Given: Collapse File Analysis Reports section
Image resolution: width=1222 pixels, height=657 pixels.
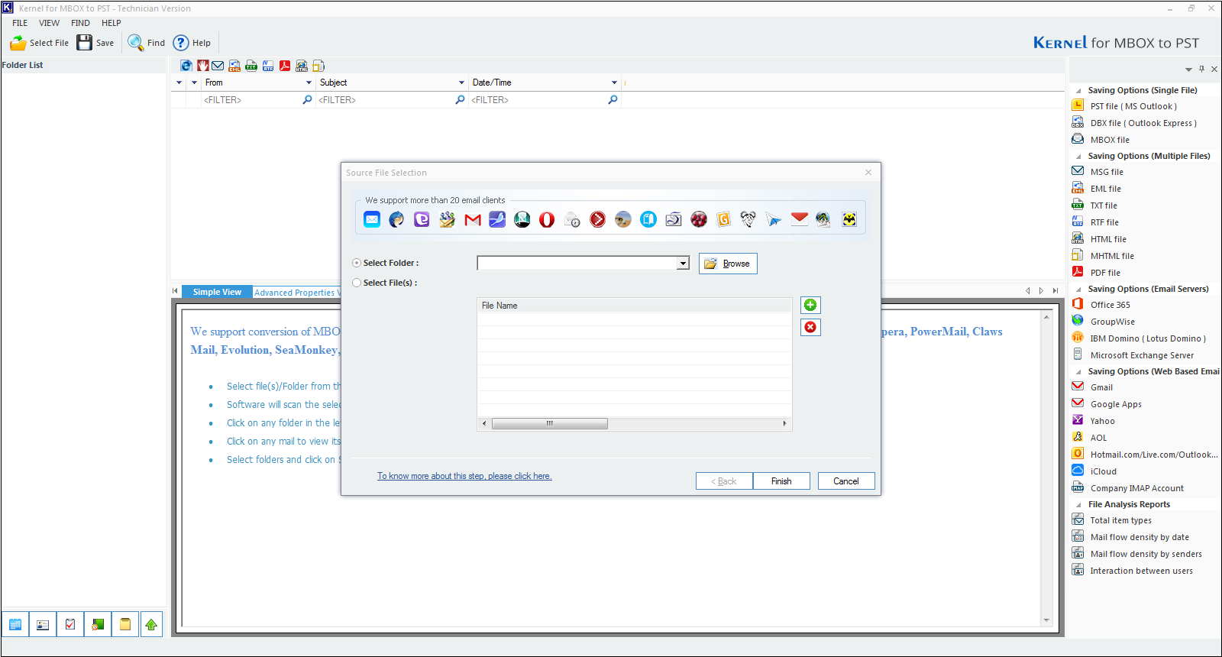Looking at the screenshot, I should pyautogui.click(x=1078, y=505).
